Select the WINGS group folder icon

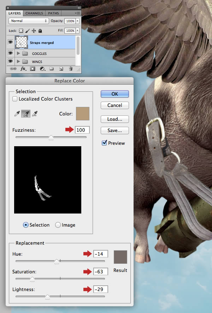coord(25,61)
